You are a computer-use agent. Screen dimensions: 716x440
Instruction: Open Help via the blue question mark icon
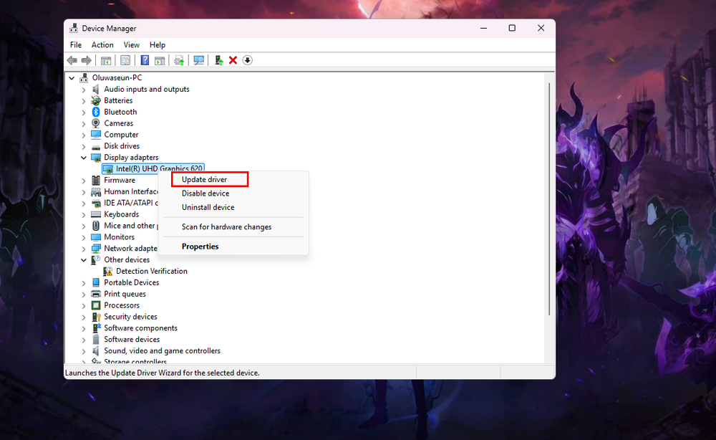coord(145,60)
